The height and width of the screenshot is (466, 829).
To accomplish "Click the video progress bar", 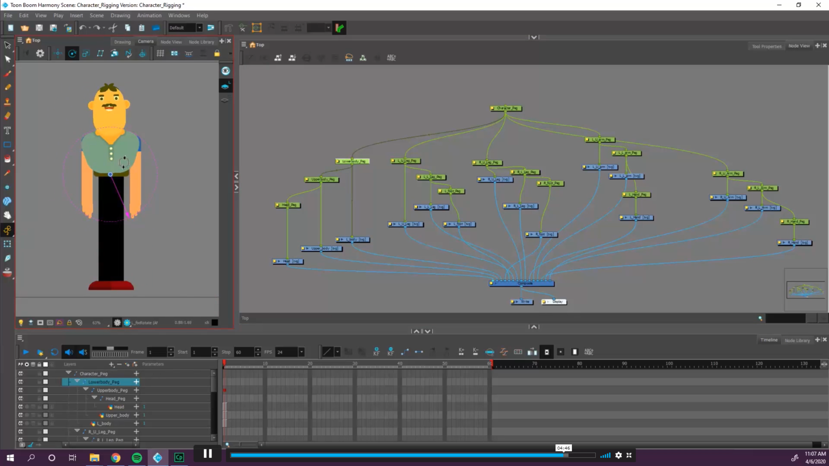I will pyautogui.click(x=413, y=455).
